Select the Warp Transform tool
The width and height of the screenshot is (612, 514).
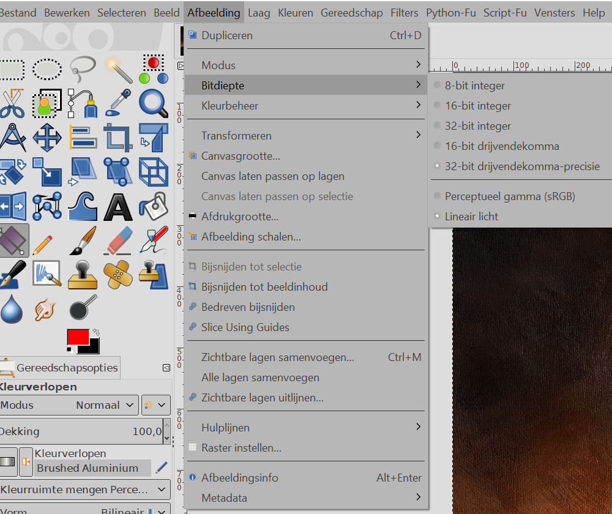[x=83, y=206]
